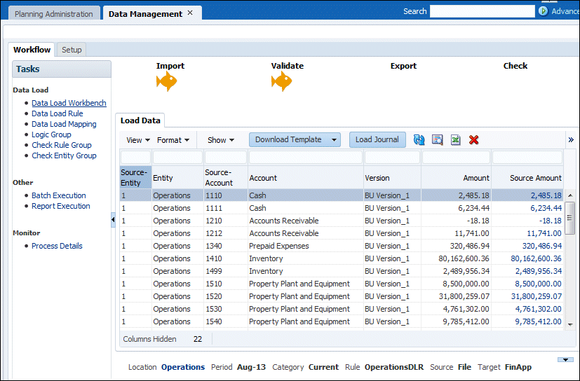Image resolution: width=580 pixels, height=381 pixels.
Task: Switch to Planning Administration tab
Action: click(x=54, y=13)
